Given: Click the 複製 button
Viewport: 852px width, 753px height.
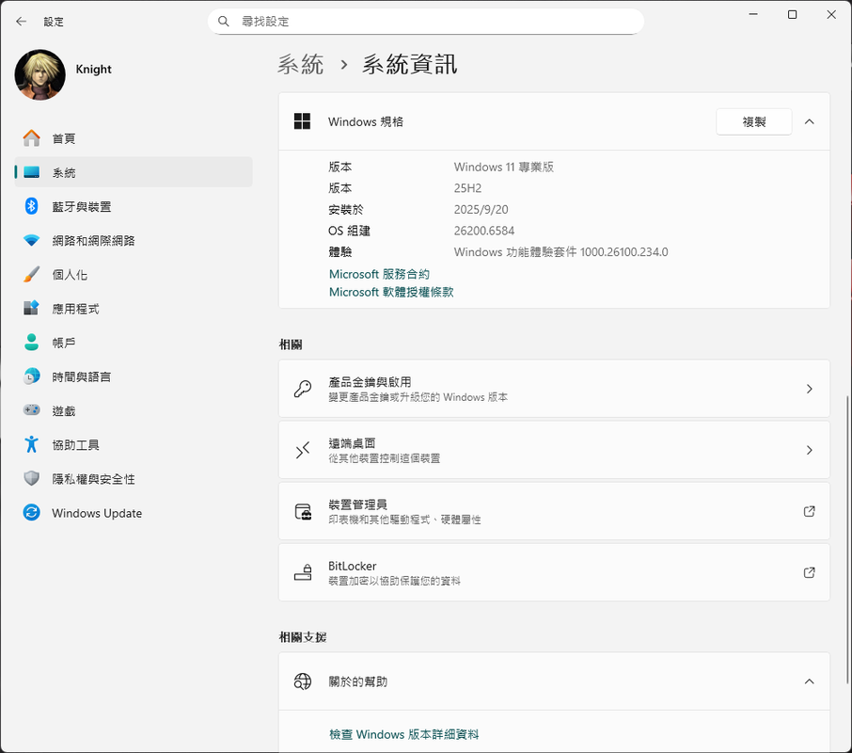Looking at the screenshot, I should (753, 121).
